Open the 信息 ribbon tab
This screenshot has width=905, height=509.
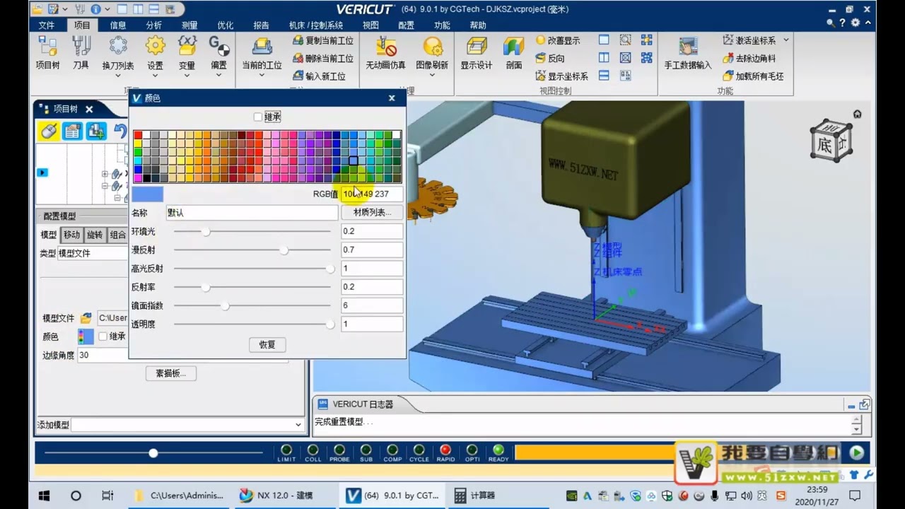tap(118, 25)
